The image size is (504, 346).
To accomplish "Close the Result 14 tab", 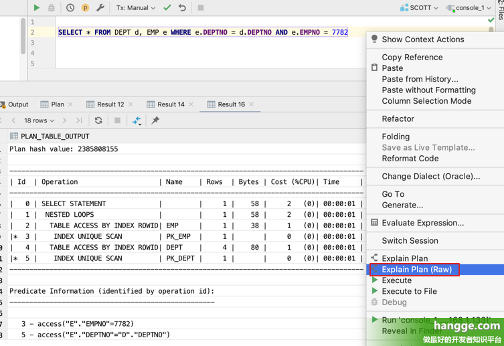I will coord(191,104).
